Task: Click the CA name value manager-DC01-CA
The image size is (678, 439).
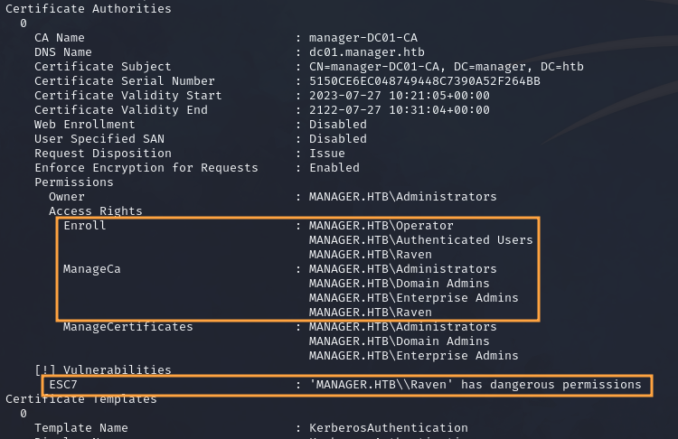Action: tap(363, 38)
